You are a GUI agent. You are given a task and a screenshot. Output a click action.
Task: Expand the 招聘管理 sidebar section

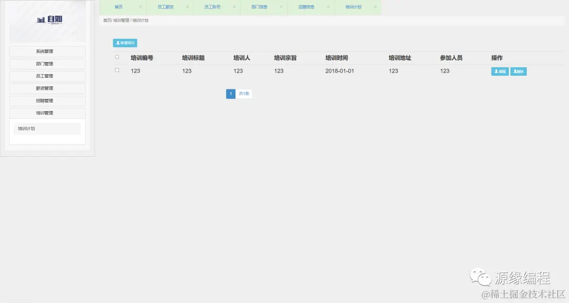click(47, 101)
